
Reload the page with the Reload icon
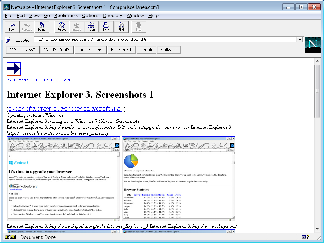click(x=62, y=27)
